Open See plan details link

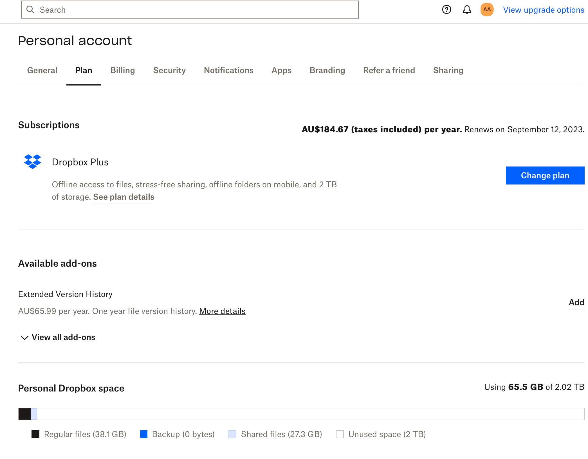click(124, 197)
